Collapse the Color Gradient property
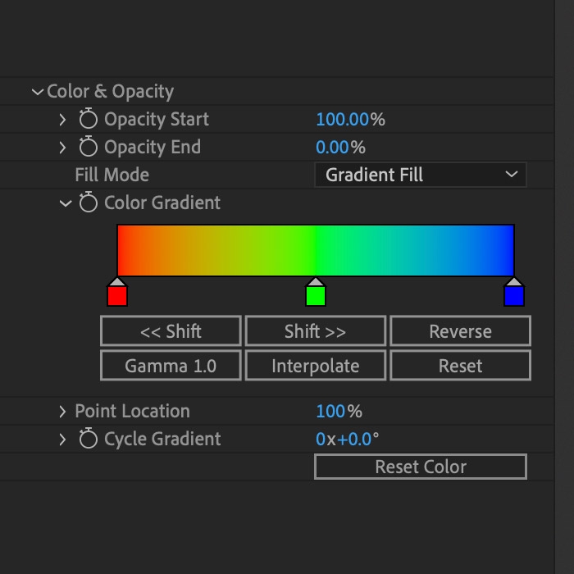 66,203
